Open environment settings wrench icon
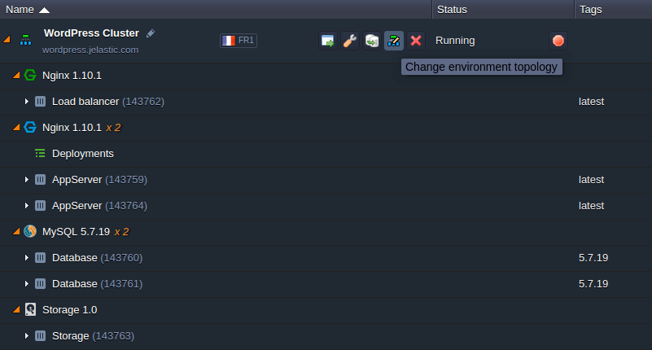 coord(350,41)
